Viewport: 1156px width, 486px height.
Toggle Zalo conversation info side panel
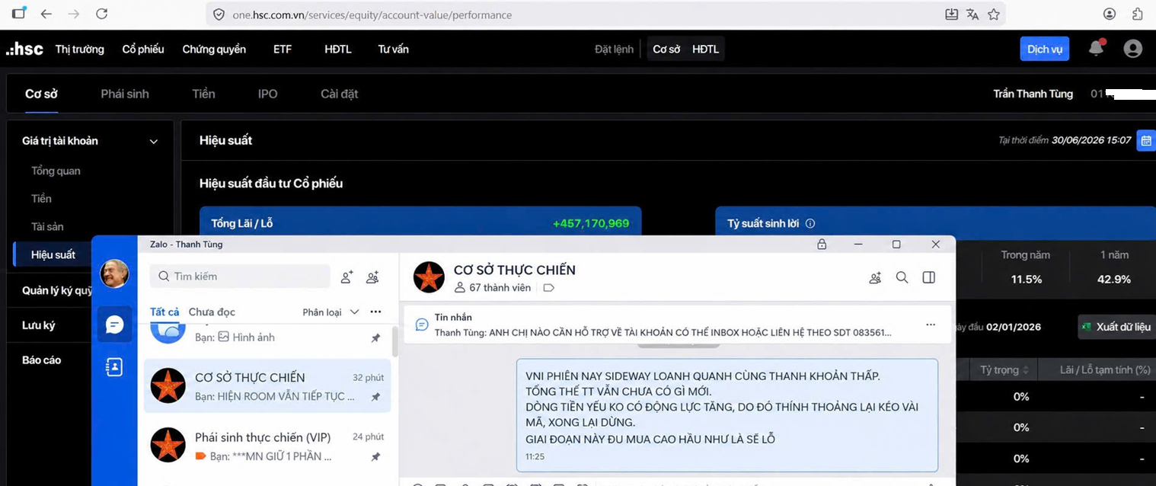coord(928,278)
